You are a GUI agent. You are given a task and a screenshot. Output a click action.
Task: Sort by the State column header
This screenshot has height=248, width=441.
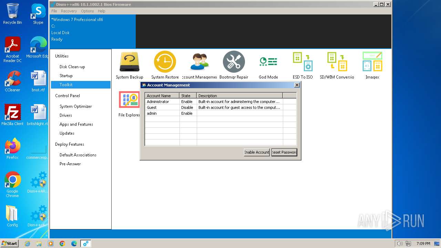(x=188, y=96)
